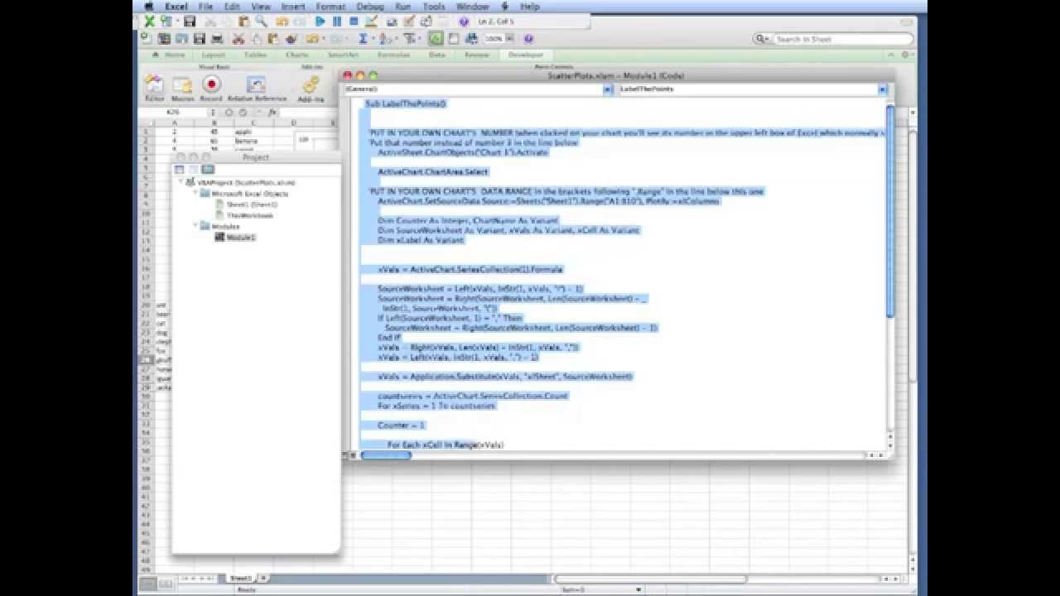Open the Macros icon in Developer ribbon
This screenshot has width=1060, height=596.
point(182,87)
